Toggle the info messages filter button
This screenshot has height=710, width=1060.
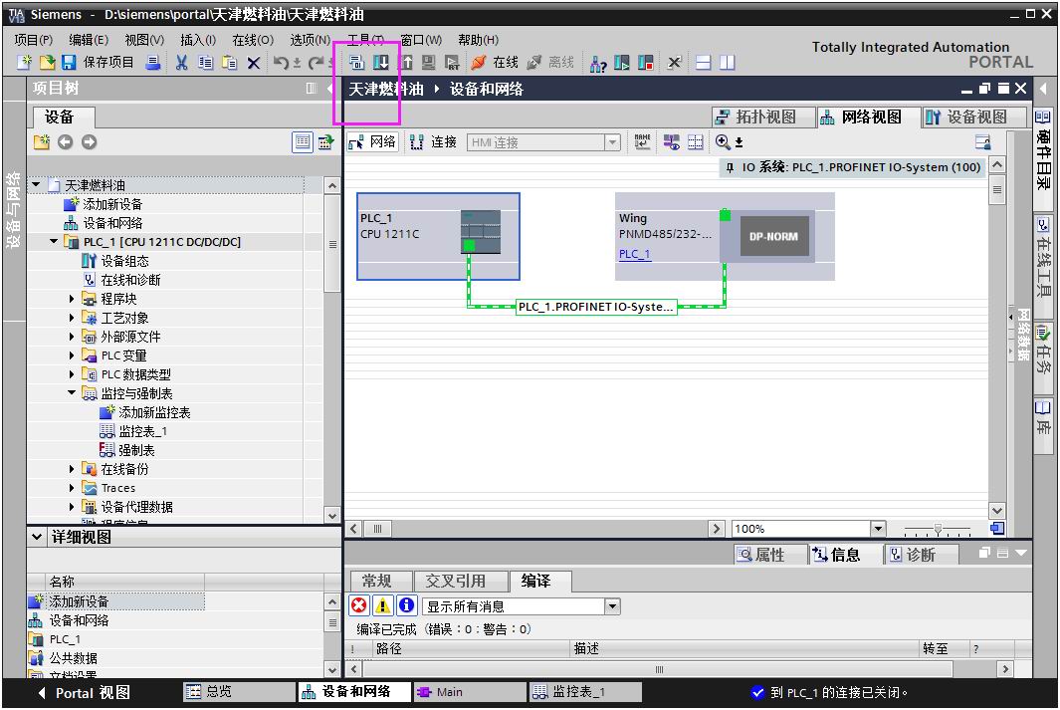pos(406,605)
